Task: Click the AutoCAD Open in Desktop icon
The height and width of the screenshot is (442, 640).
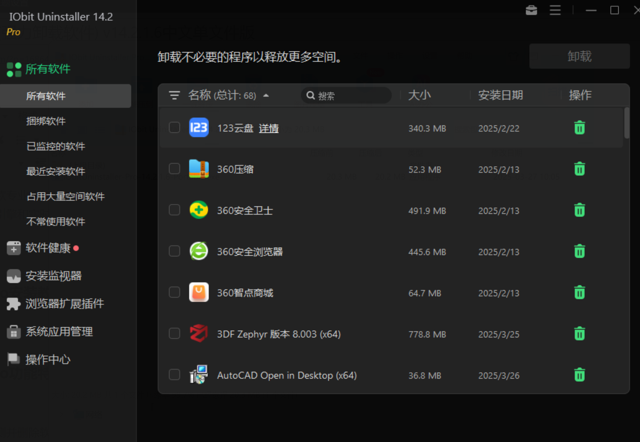Action: click(199, 375)
